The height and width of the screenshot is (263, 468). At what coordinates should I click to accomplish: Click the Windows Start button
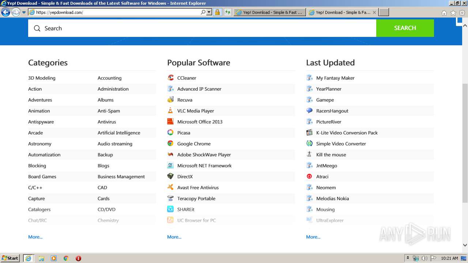(x=10, y=258)
